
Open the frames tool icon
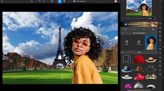[160, 66]
